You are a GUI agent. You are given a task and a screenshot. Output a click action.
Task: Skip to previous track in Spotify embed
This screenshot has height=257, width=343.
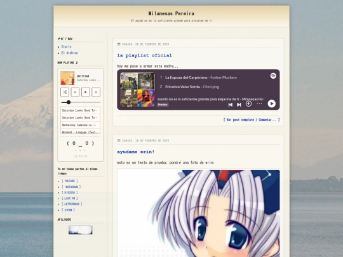coord(231,105)
